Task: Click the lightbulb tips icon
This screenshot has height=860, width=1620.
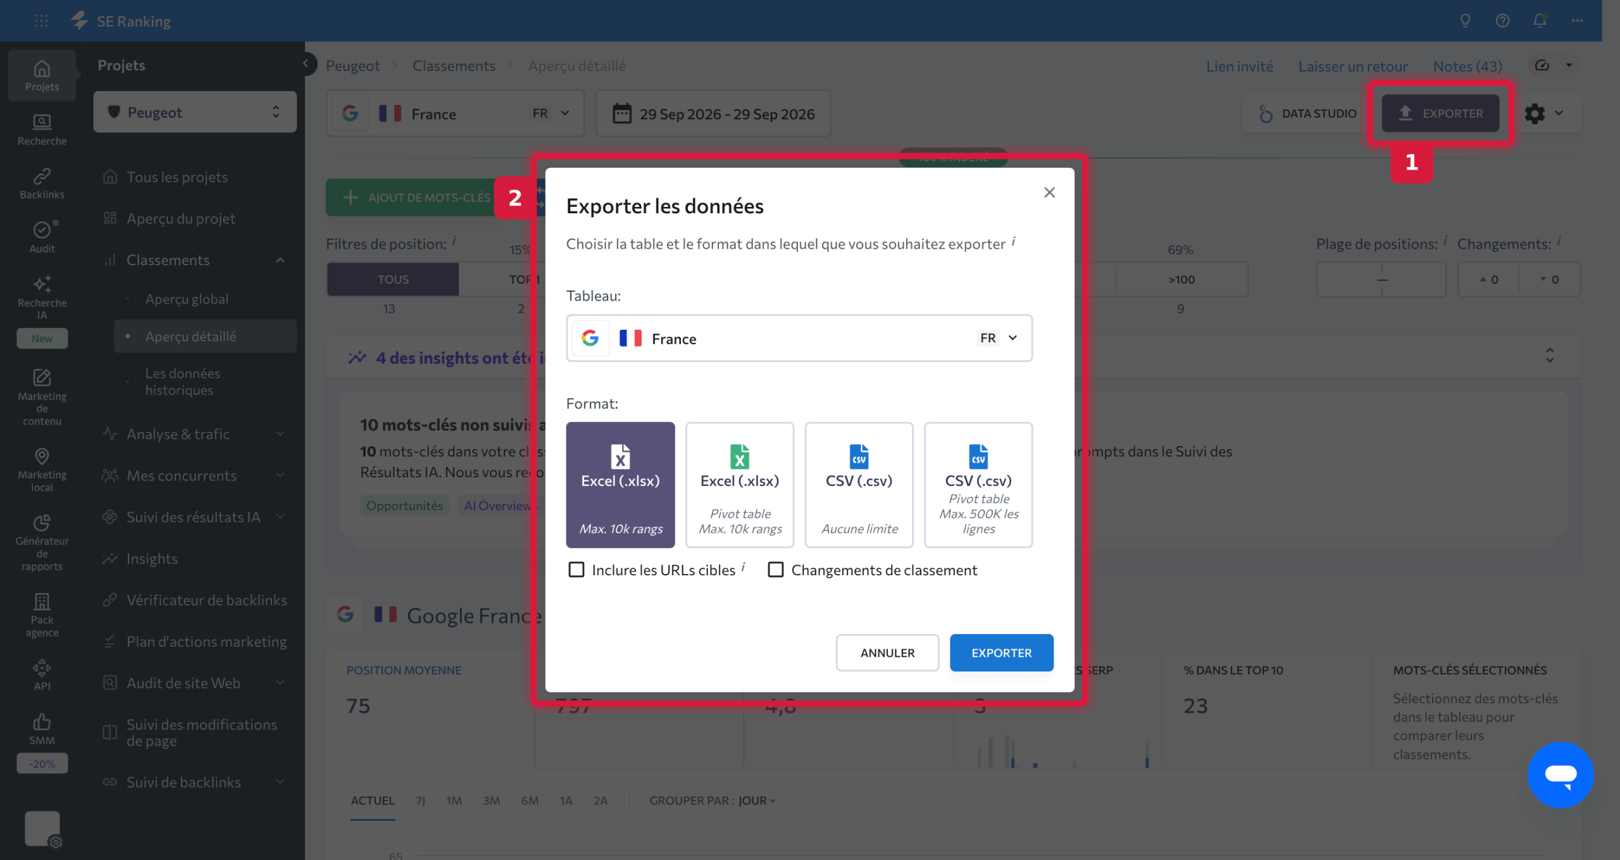Action: [x=1465, y=21]
